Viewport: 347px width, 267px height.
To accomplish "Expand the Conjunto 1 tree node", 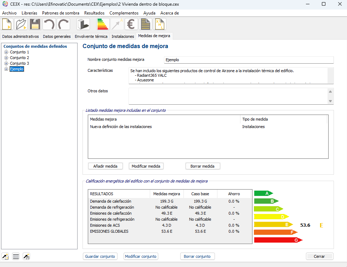I will [6, 52].
